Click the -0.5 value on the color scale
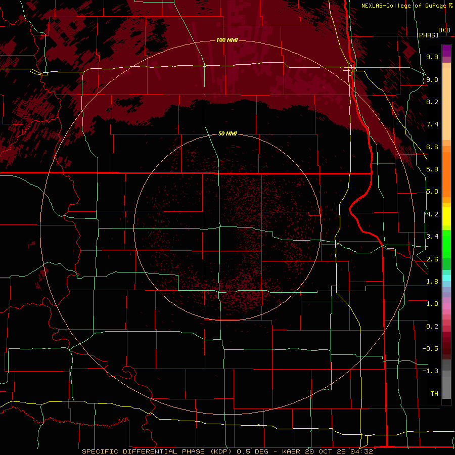Image resolution: width=455 pixels, height=455 pixels. [430, 348]
